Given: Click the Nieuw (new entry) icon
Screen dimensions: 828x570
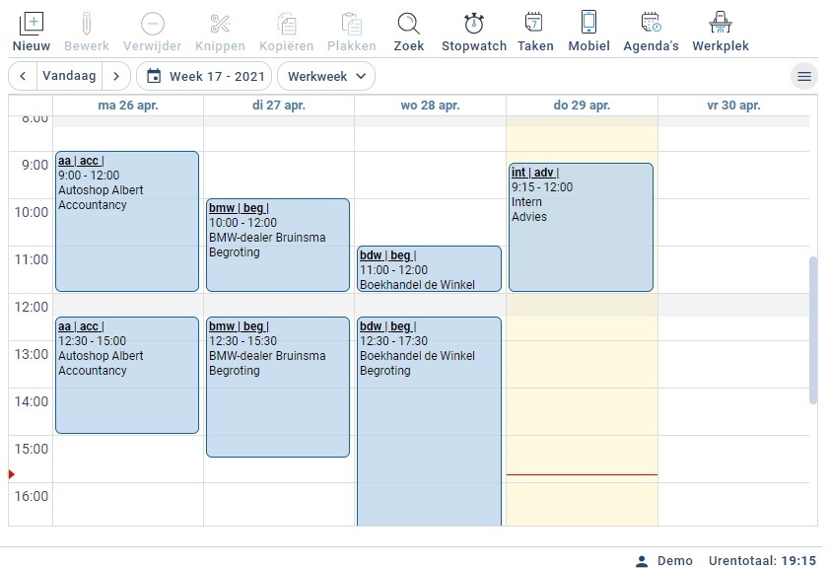Looking at the screenshot, I should 32,25.
